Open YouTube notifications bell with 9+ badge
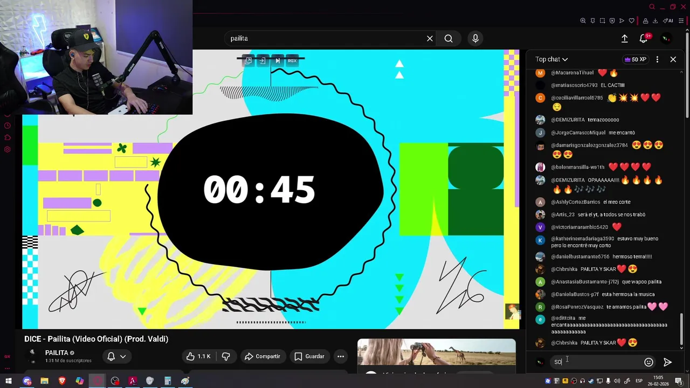The height and width of the screenshot is (388, 690). coord(644,39)
